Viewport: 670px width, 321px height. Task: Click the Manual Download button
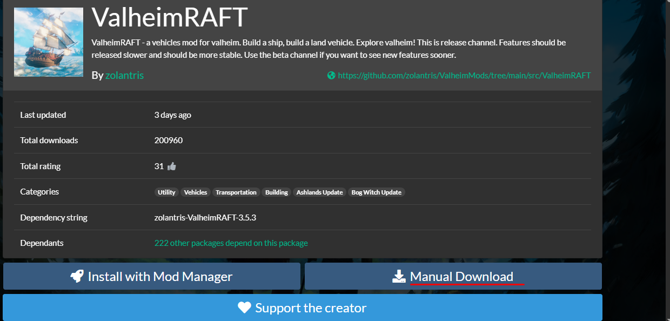[x=453, y=276]
